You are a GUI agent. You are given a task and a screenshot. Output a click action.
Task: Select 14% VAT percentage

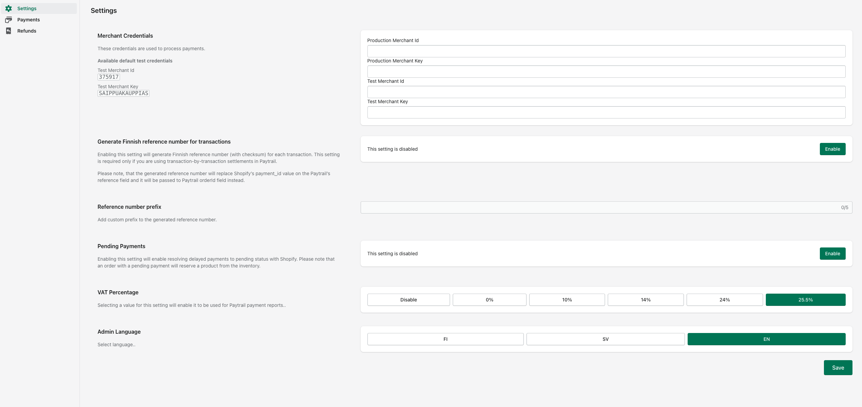point(645,300)
